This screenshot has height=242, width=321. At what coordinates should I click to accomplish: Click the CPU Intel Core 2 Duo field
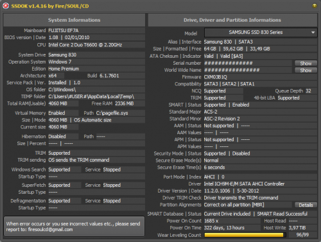(x=96, y=45)
